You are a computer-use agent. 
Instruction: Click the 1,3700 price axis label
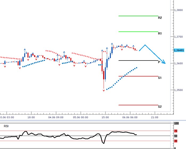coord(179,37)
